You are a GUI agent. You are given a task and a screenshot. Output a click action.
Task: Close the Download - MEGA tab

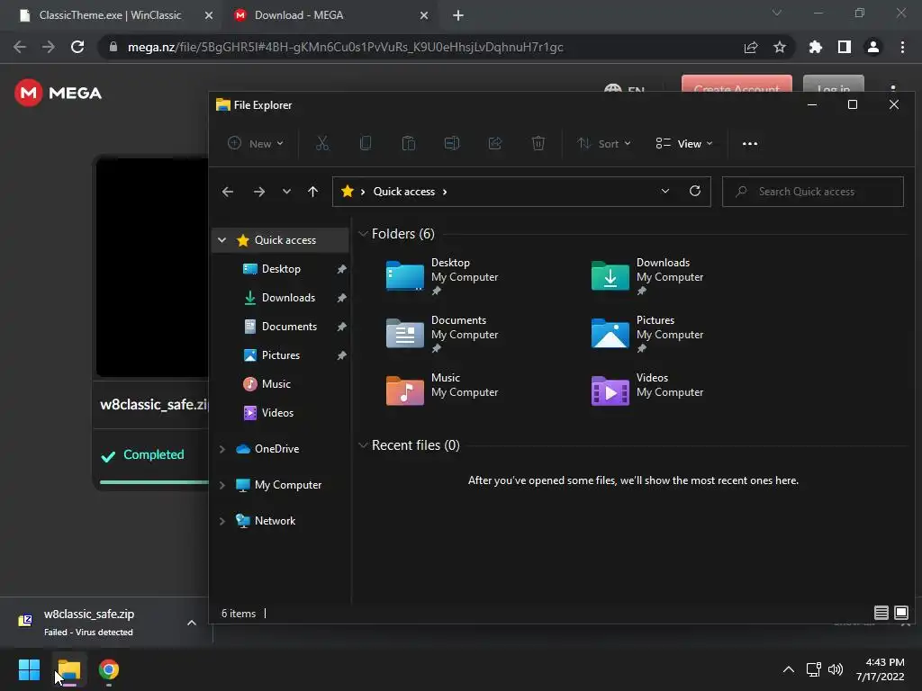(424, 15)
